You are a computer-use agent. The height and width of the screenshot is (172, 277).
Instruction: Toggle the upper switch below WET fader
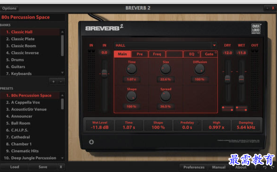(x=241, y=107)
